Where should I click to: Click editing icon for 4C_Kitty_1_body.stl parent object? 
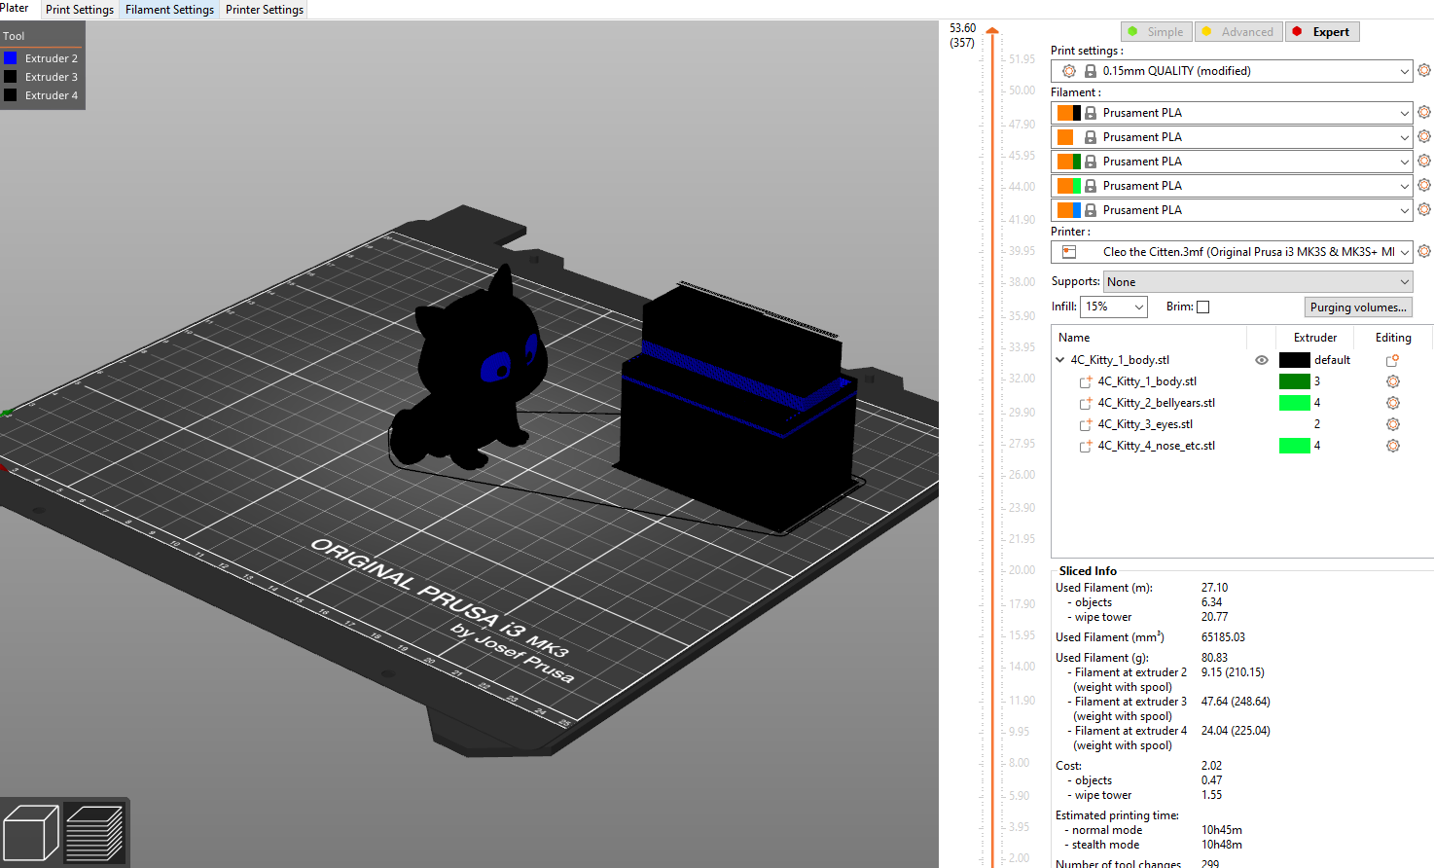pos(1392,360)
